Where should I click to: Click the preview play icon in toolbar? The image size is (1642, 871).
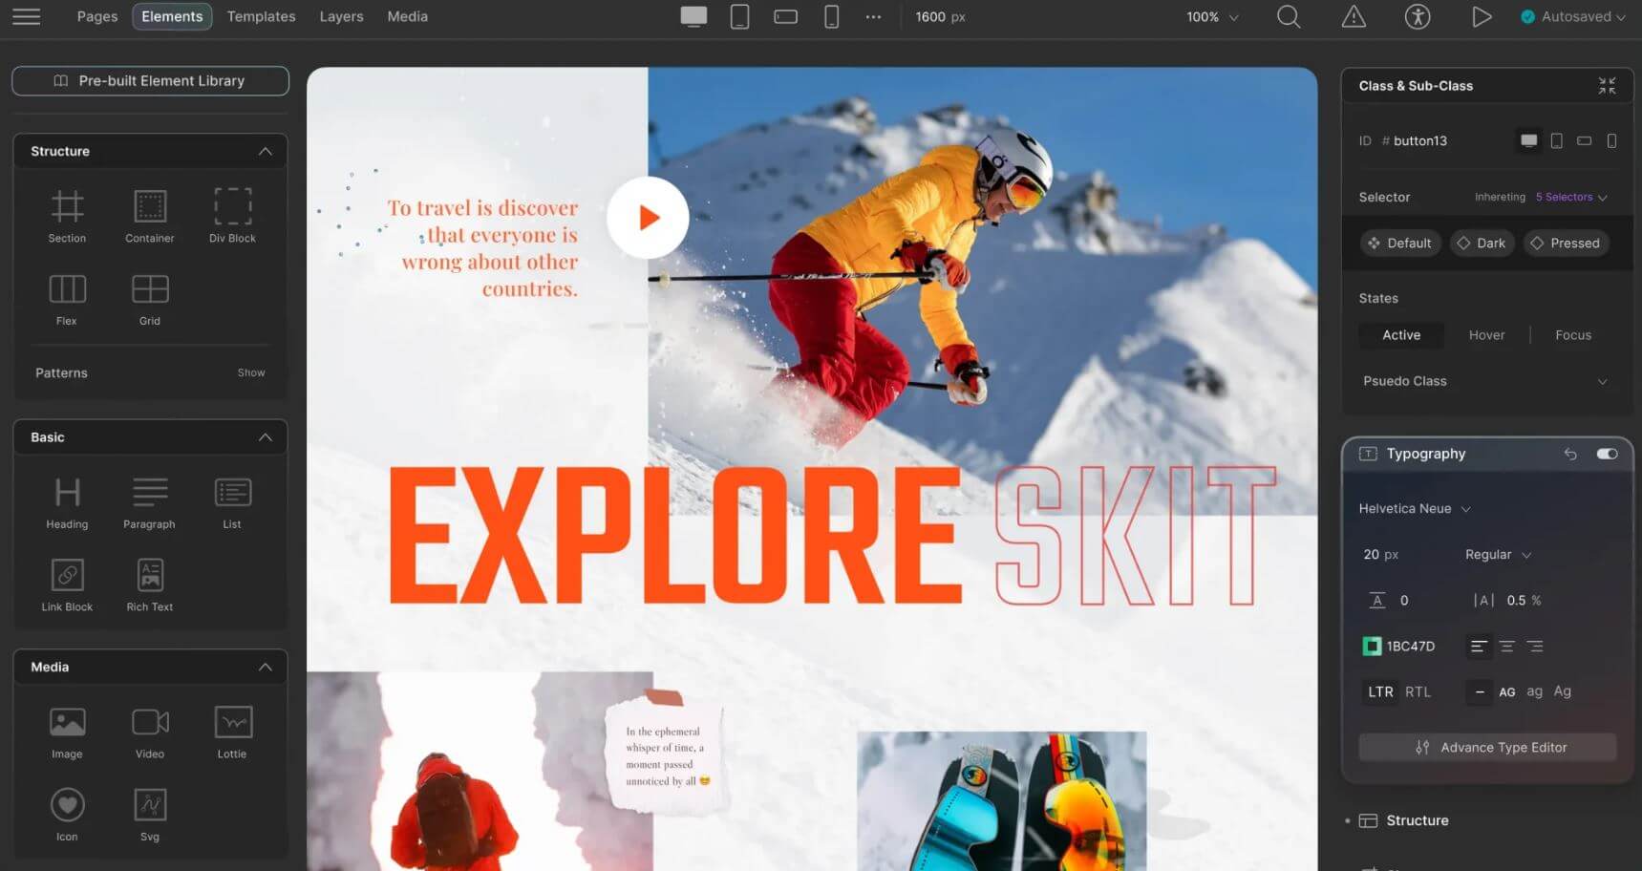coord(1482,16)
